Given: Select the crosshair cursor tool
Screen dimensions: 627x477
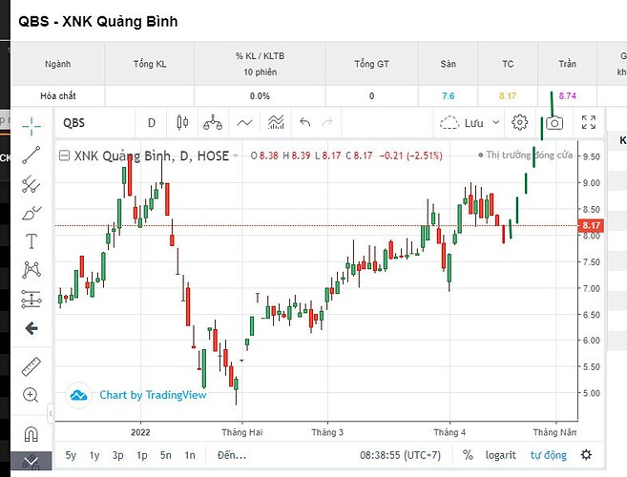Looking at the screenshot, I should coord(31,124).
